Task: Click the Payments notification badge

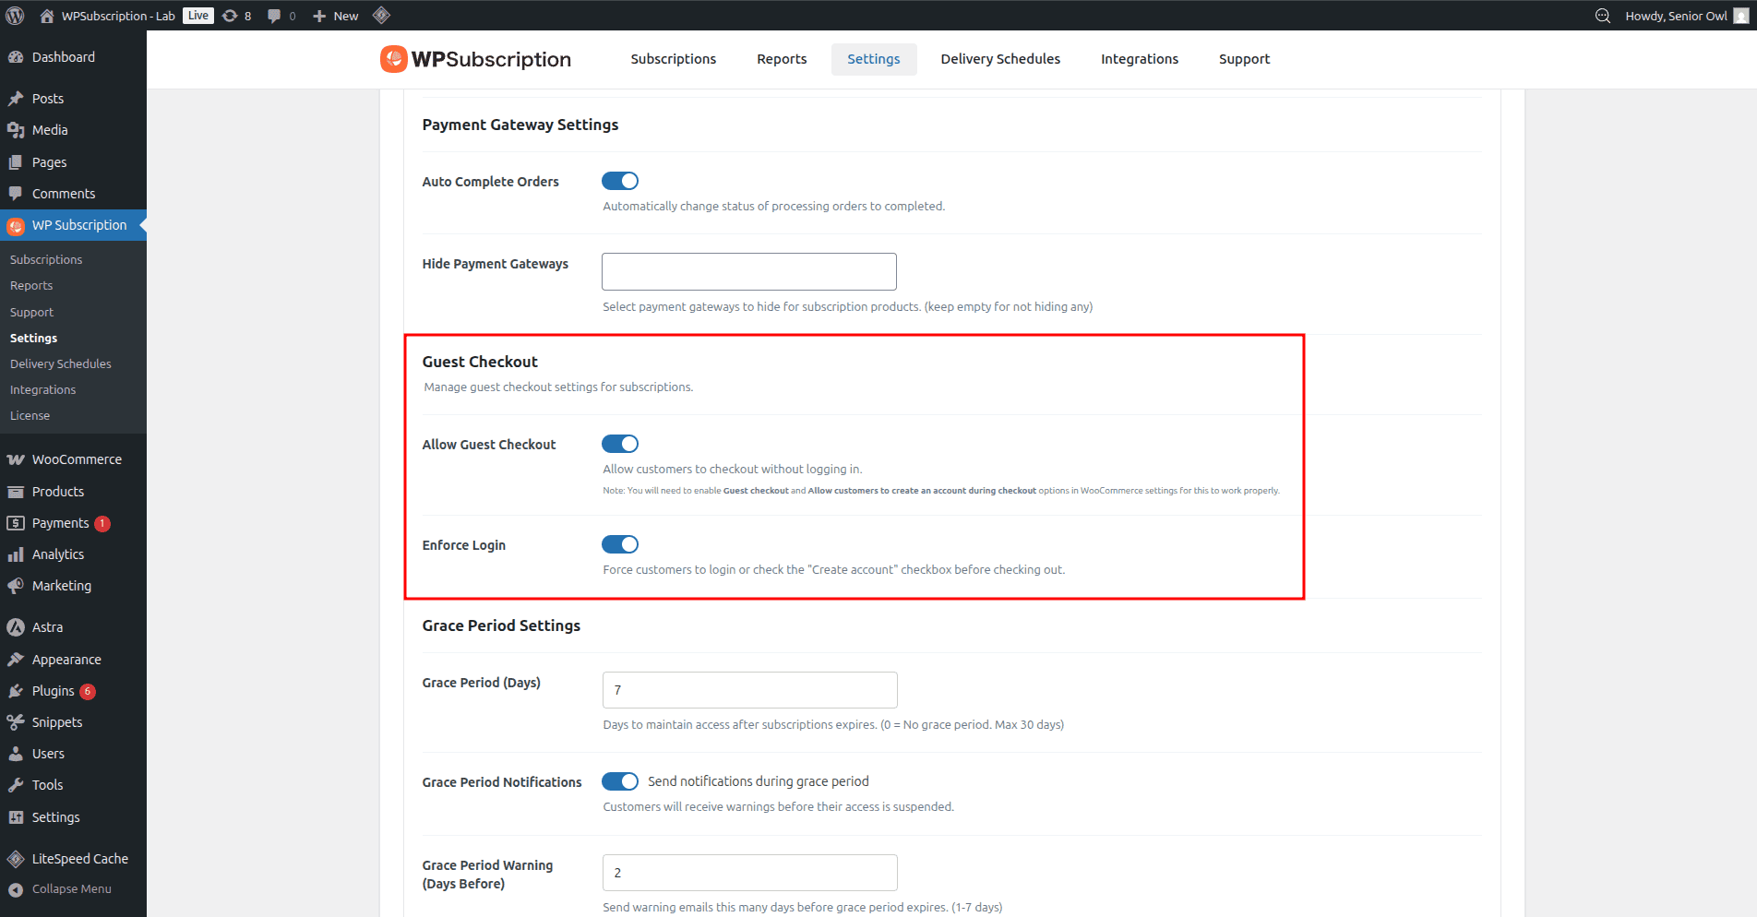Action: 102,523
